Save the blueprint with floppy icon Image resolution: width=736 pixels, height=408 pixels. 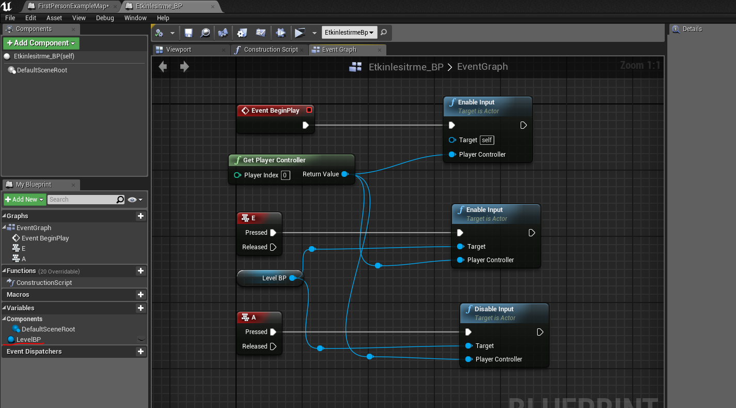(189, 33)
